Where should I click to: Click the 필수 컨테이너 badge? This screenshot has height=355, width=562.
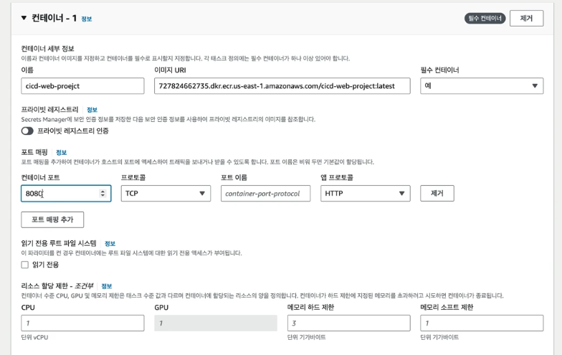(485, 19)
